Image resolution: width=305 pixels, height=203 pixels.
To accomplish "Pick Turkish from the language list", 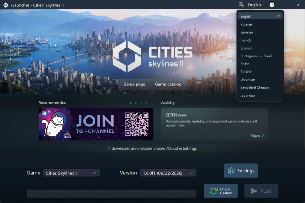I will [x=260, y=72].
